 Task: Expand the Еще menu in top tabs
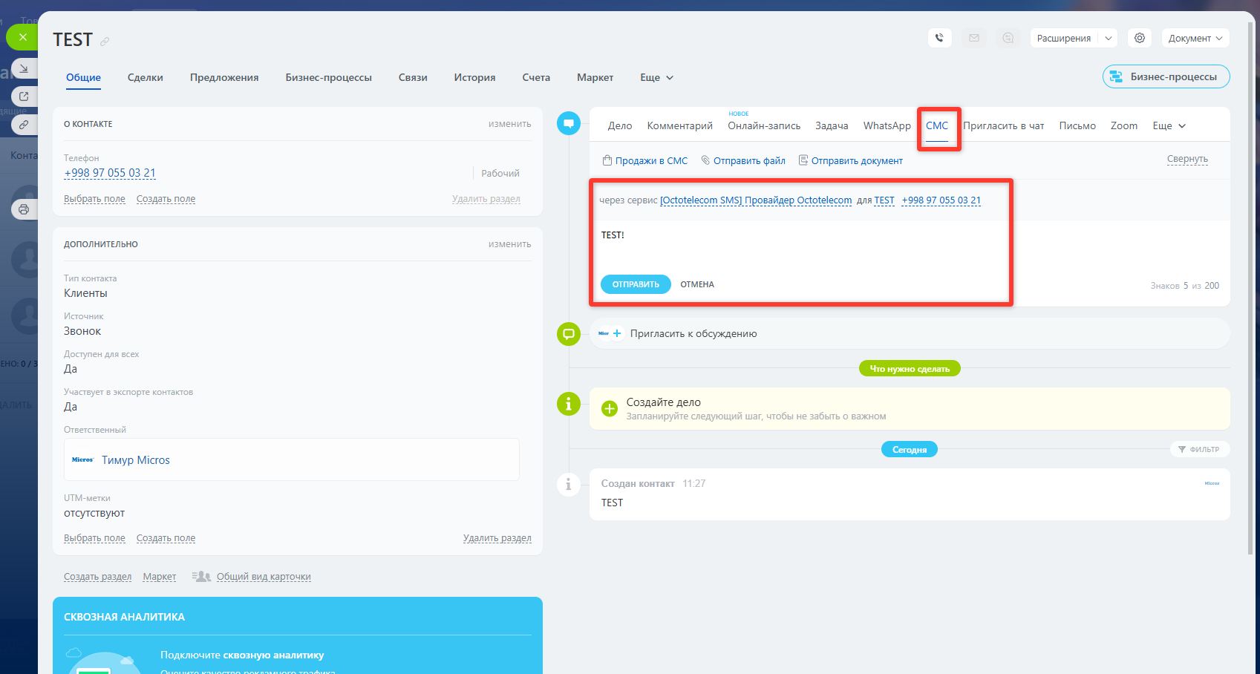tap(656, 77)
